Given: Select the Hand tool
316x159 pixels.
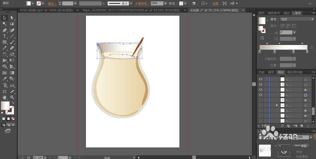Looking at the screenshot, I should 4,97.
